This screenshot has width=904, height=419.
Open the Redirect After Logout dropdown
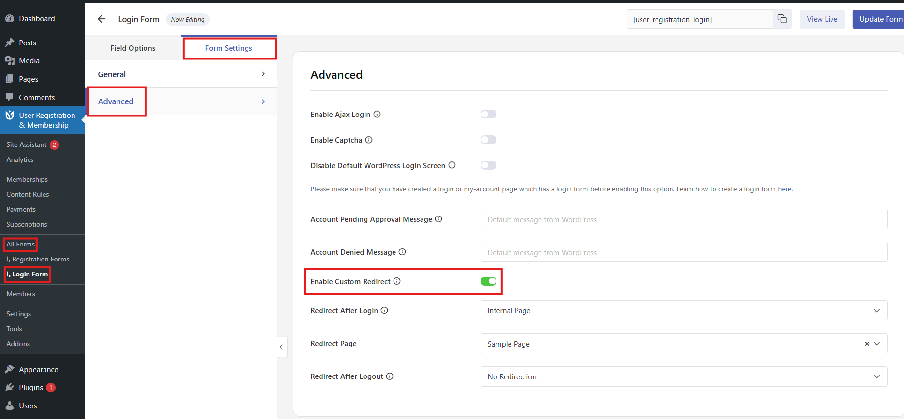tap(684, 376)
